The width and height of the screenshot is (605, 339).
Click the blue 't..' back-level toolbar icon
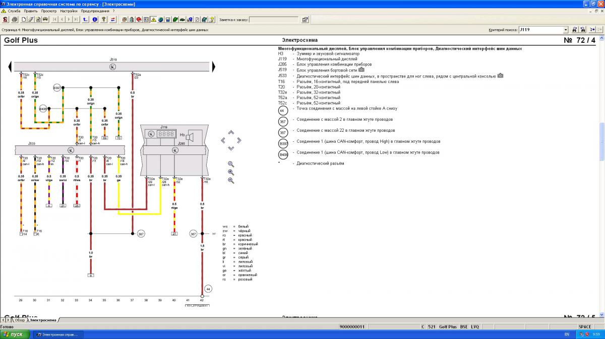click(x=85, y=20)
